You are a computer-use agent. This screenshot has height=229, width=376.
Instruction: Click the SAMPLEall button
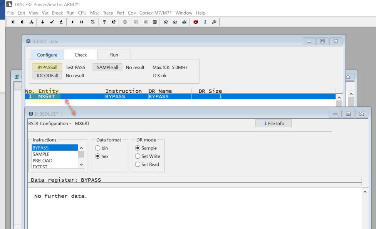coord(107,67)
